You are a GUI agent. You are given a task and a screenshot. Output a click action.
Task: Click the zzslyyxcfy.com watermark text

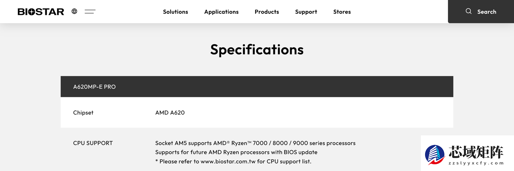point(476,163)
